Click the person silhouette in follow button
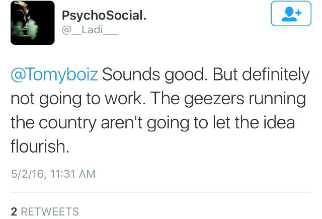 288,15
